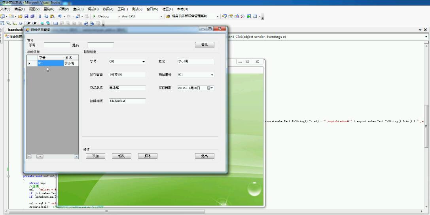
Task: Click the Undo arrow icon
Action: [x=59, y=16]
